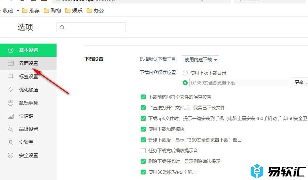Screen dimensions: 308x180
Task: Click the 收藏 bookmarks button
Action: (x=7, y=11)
